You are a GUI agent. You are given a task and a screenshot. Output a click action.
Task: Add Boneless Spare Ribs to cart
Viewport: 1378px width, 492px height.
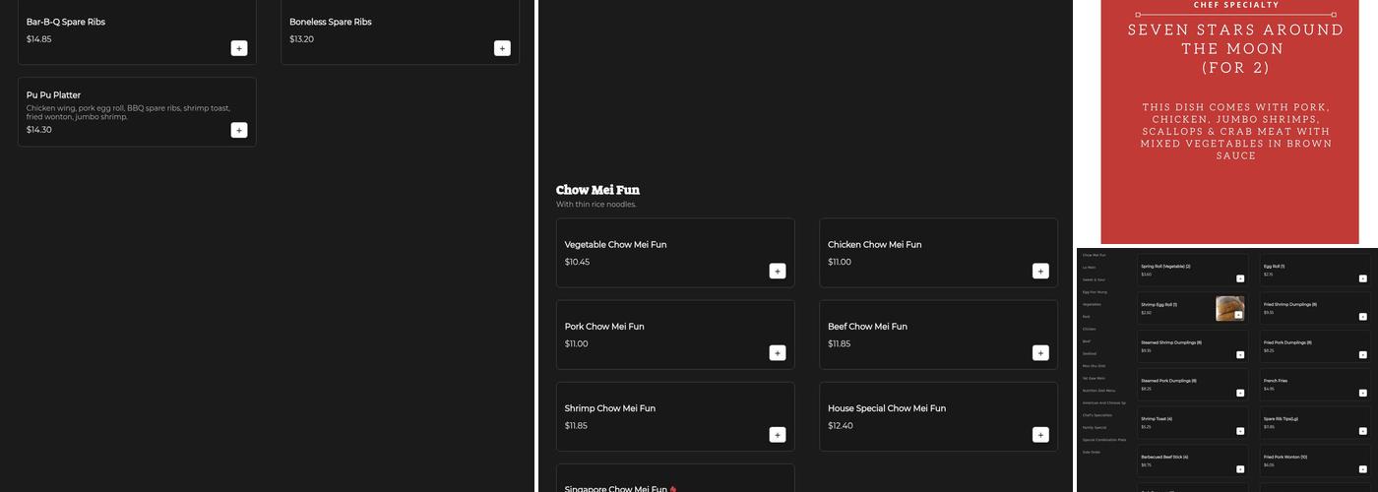pyautogui.click(x=502, y=48)
